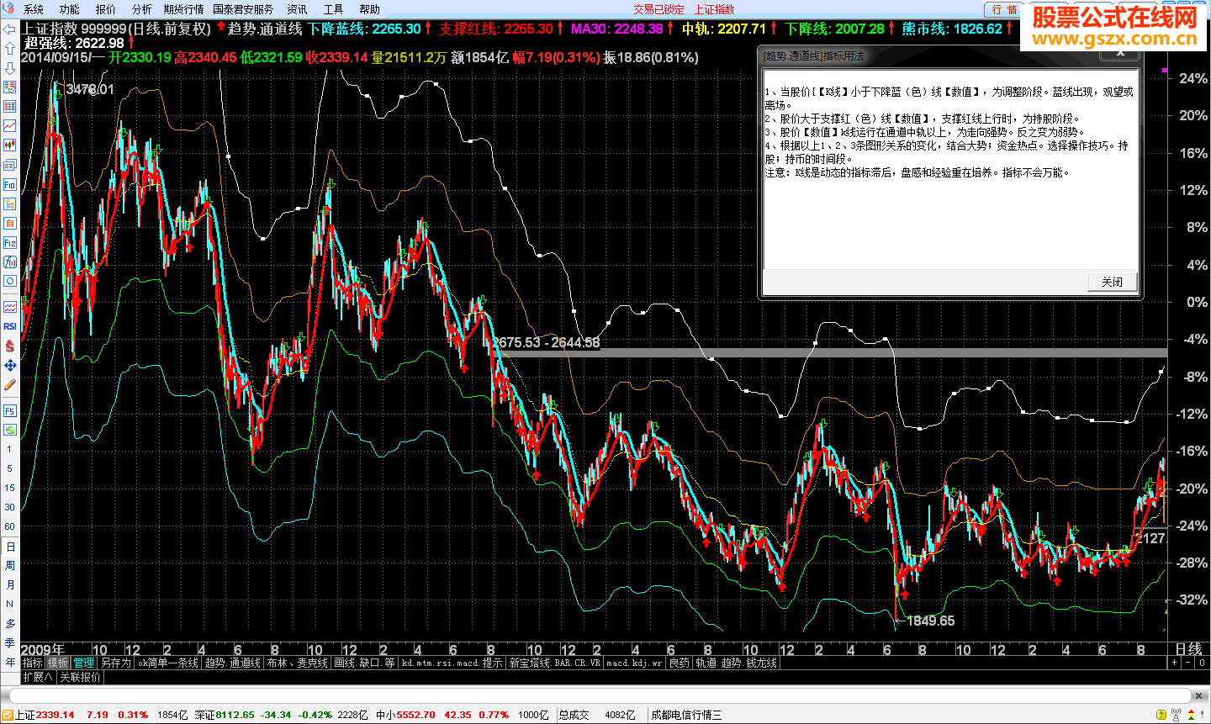1211x724 pixels.
Task: Click the F5 sidebar icon
Action: [10, 410]
